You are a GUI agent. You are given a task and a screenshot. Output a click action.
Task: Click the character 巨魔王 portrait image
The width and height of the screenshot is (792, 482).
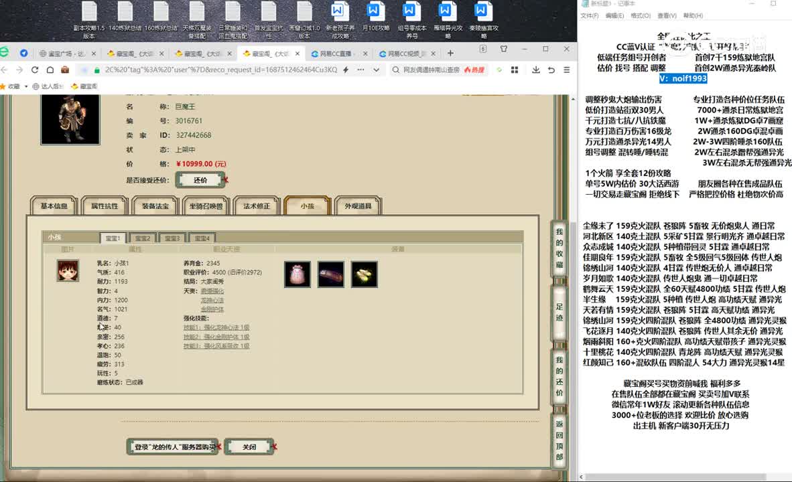click(70, 119)
